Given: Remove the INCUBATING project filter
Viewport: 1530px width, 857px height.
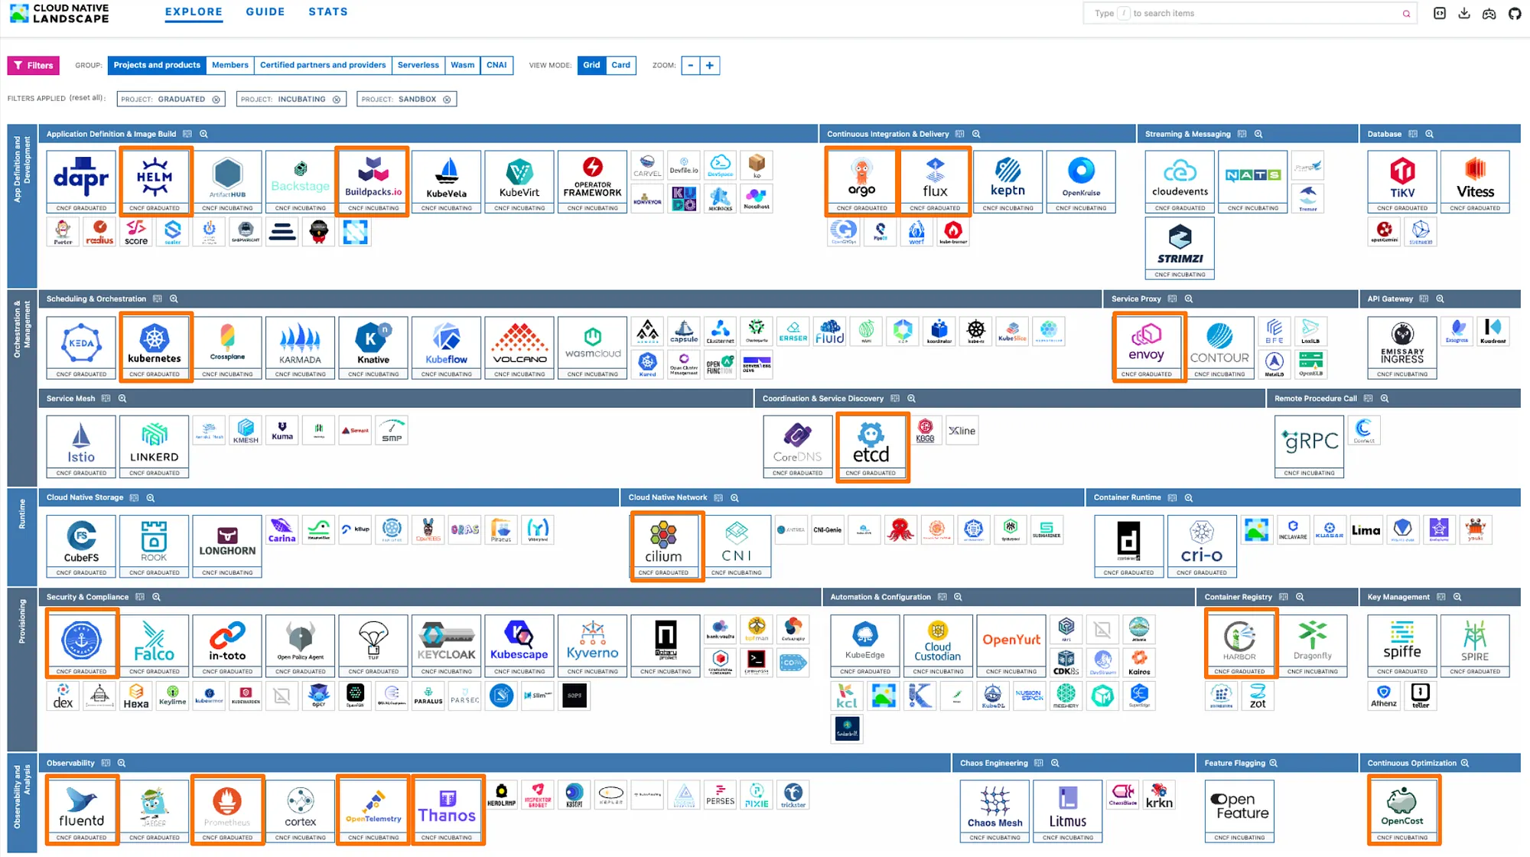Looking at the screenshot, I should pyautogui.click(x=337, y=99).
